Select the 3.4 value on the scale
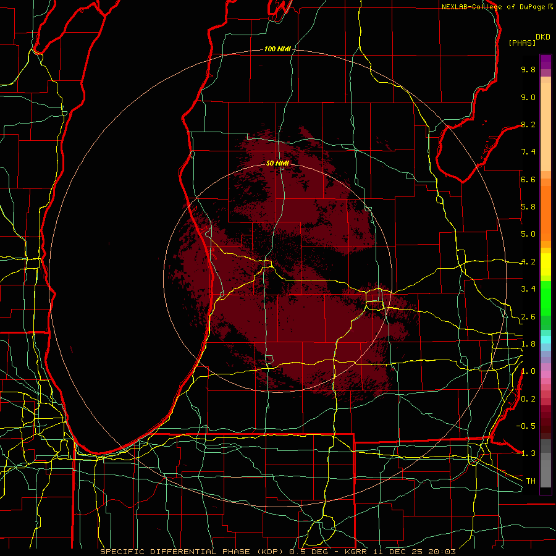556x556 pixels. (x=528, y=289)
